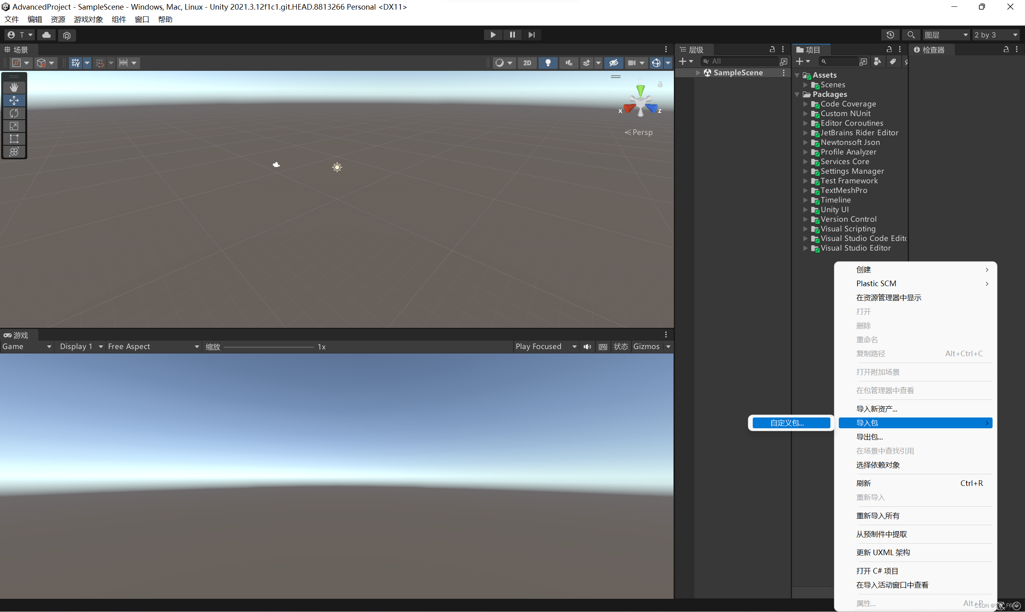
Task: Toggle 2D view mode
Action: (527, 63)
